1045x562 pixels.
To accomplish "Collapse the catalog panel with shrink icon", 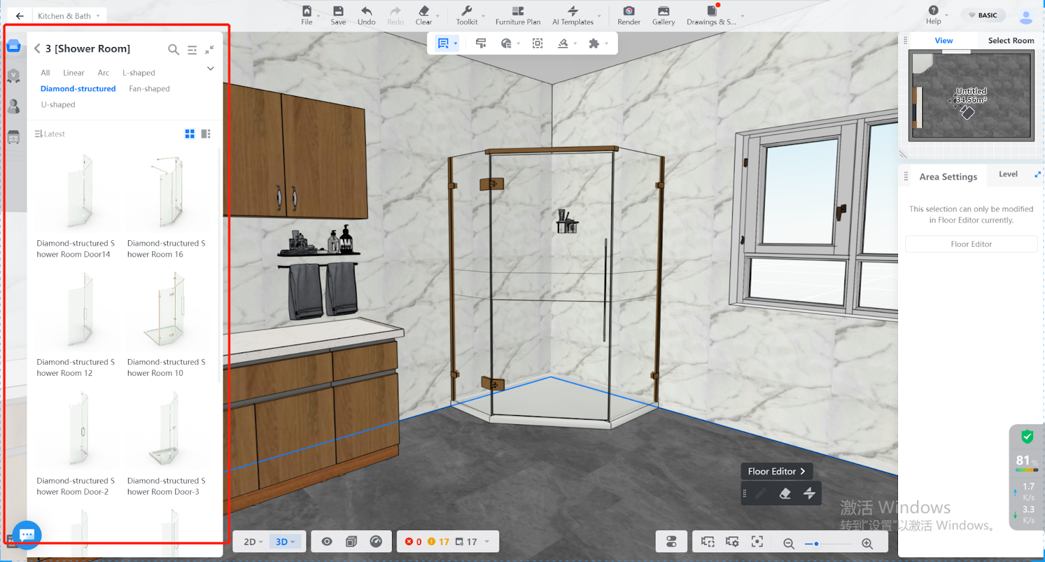I will (x=210, y=50).
